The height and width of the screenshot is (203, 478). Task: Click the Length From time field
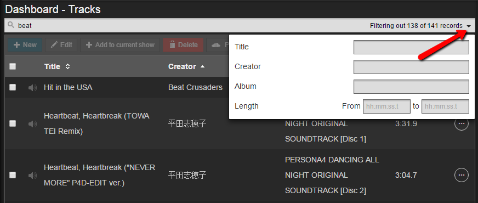tap(386, 106)
